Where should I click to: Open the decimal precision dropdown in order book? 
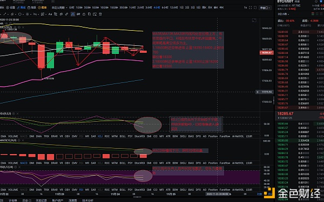pos(283,14)
